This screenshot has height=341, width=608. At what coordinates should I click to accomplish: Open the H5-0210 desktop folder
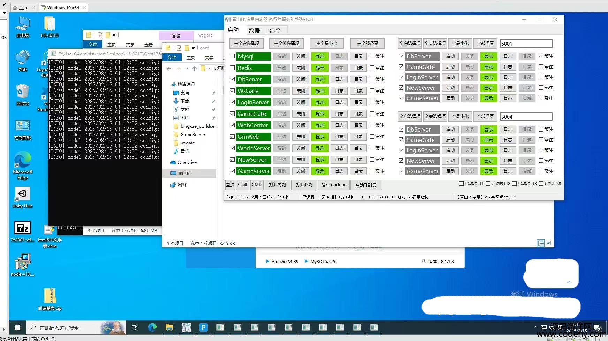(50, 27)
